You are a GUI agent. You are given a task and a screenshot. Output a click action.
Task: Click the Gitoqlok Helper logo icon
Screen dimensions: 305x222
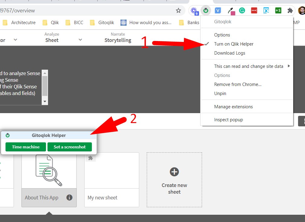click(x=8, y=135)
